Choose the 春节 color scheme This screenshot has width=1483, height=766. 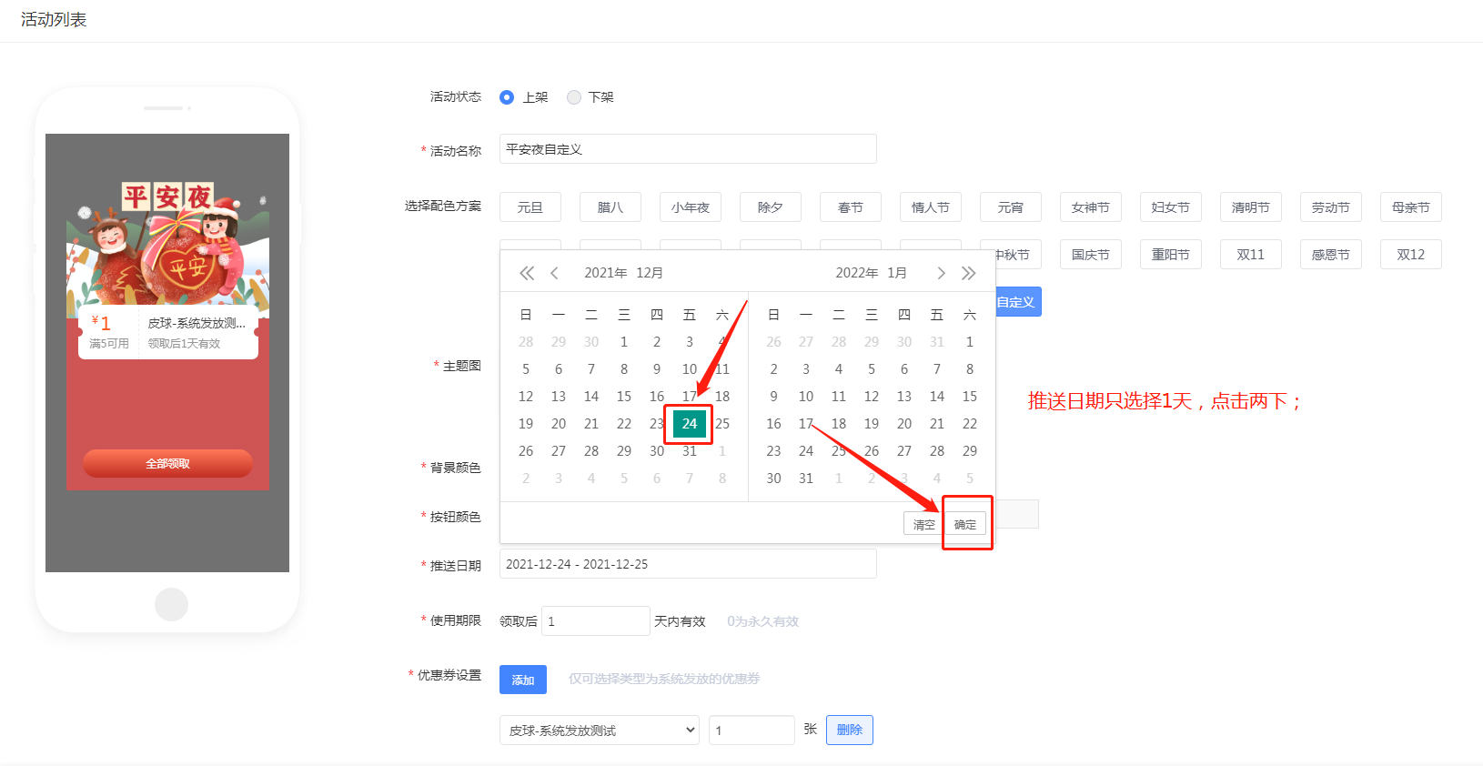[x=851, y=207]
